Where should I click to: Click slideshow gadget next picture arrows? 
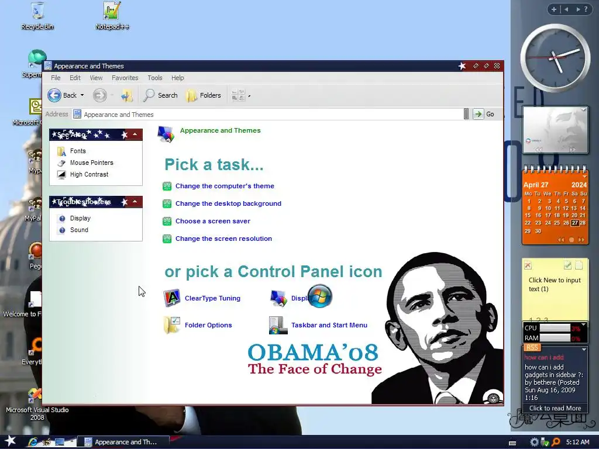(x=572, y=150)
